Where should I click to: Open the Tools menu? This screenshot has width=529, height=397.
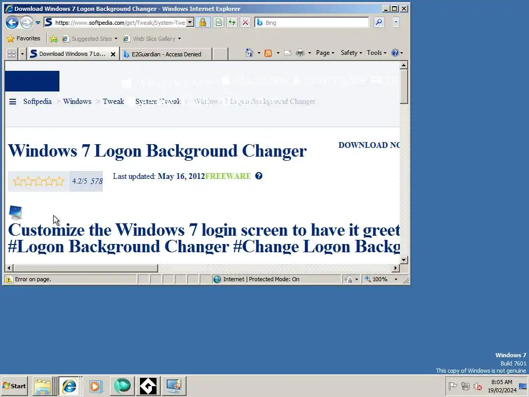[377, 53]
